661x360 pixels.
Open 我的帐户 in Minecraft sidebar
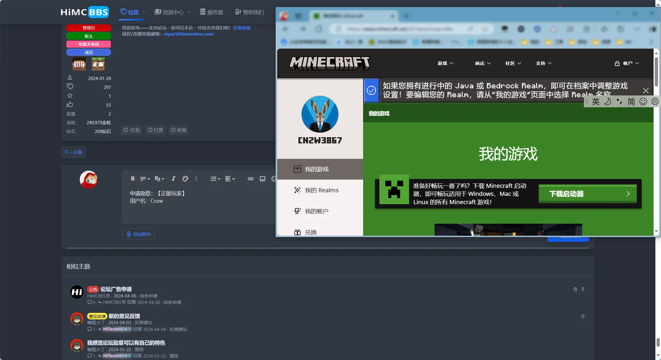tap(316, 211)
